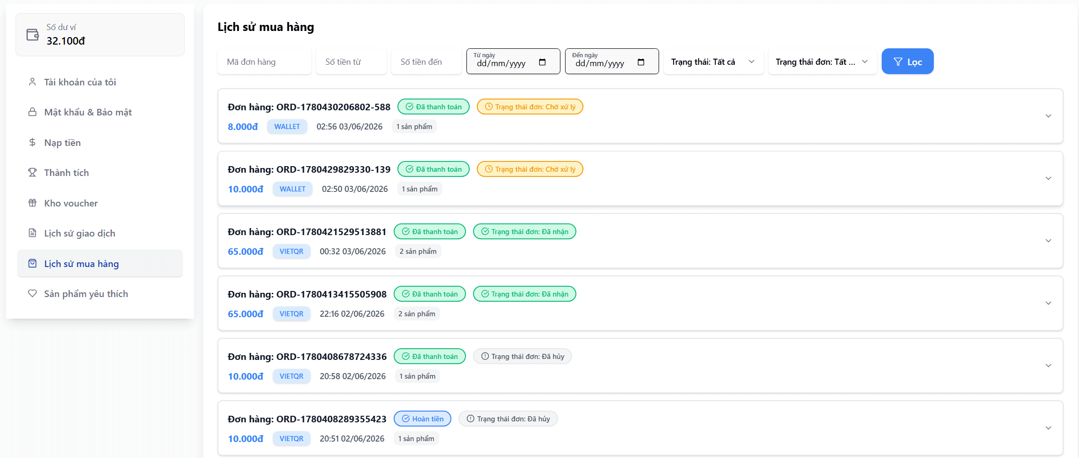Click VIETQR tag on order ORD-1780421529513881
The image size is (1079, 458).
click(x=292, y=252)
